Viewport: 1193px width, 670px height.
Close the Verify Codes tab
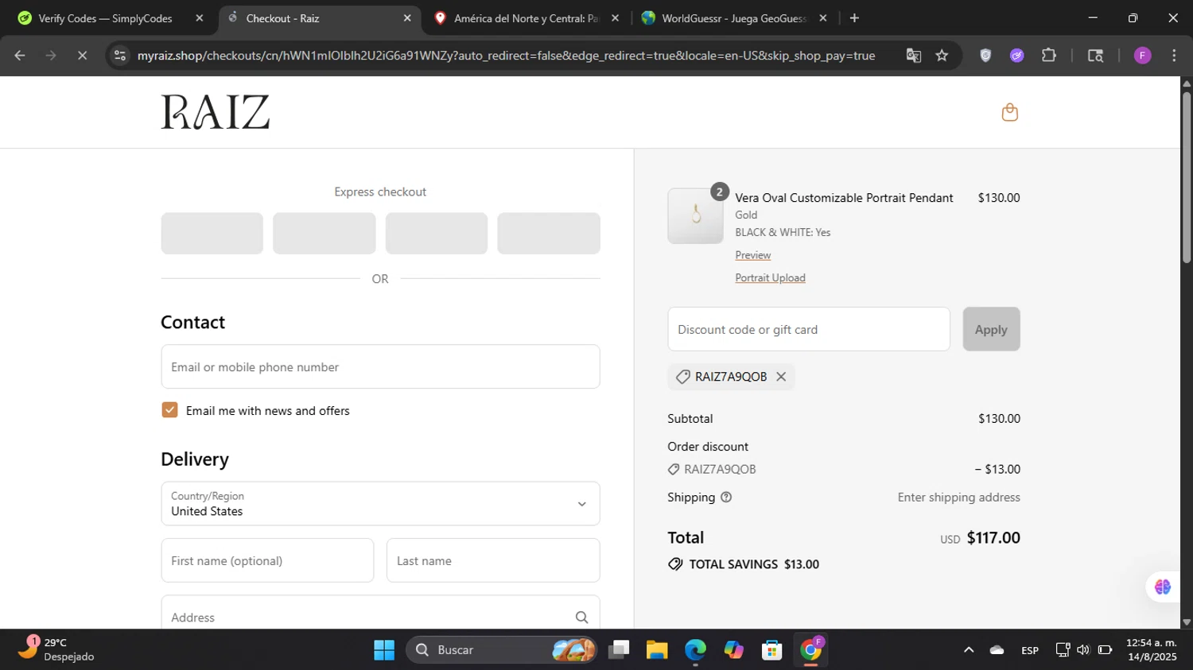(200, 18)
